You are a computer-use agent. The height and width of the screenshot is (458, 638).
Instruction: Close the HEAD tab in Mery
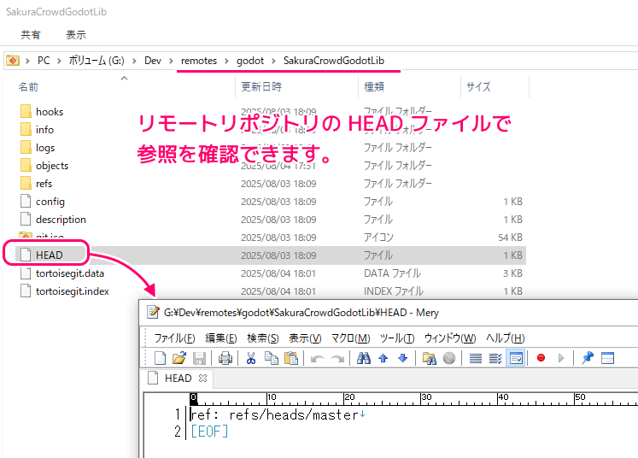coord(203,379)
